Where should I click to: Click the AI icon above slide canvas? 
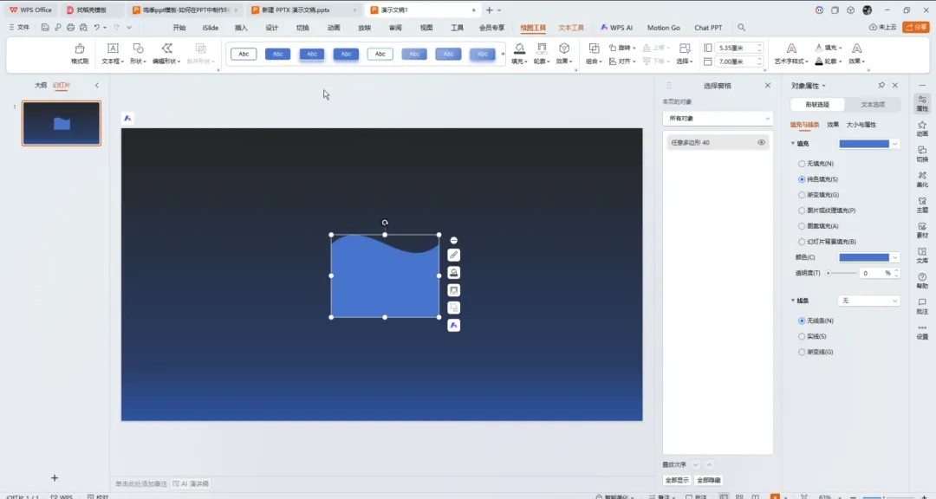127,118
